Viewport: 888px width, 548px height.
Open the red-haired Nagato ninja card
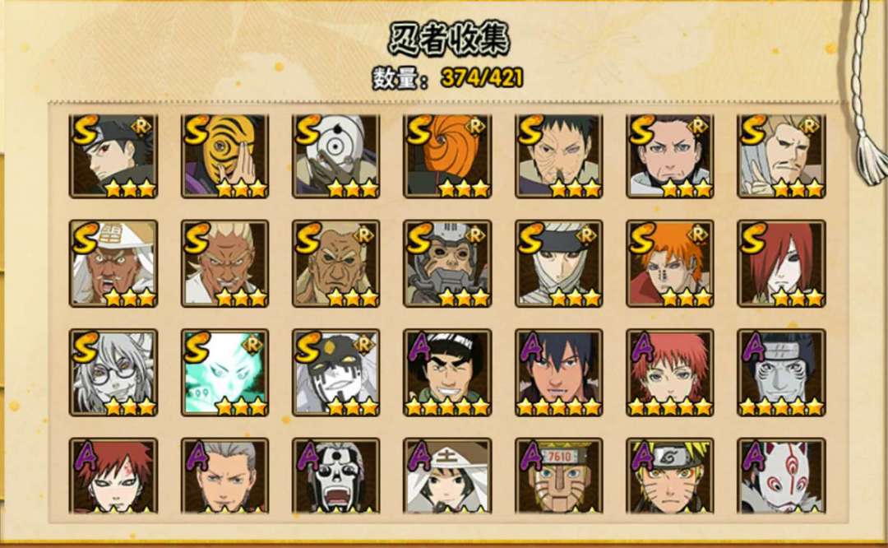tap(782, 263)
